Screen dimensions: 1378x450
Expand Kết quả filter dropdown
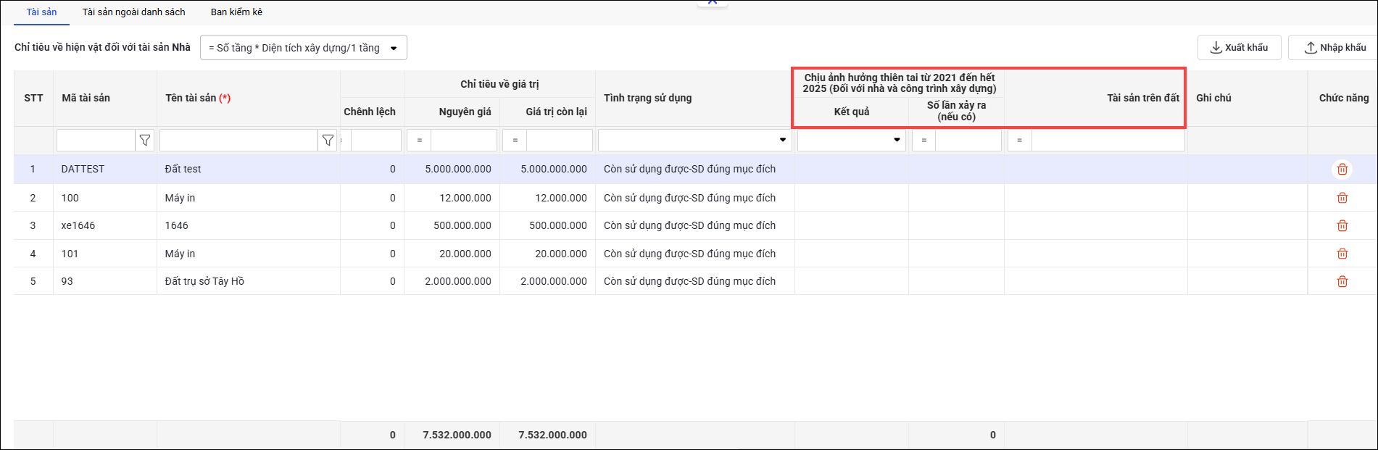(x=897, y=140)
